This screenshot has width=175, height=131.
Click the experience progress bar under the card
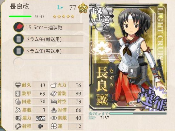tap(138, 113)
